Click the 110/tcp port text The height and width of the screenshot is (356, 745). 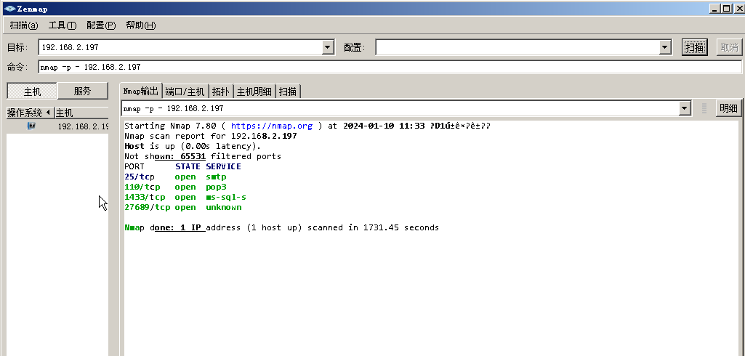coord(142,187)
